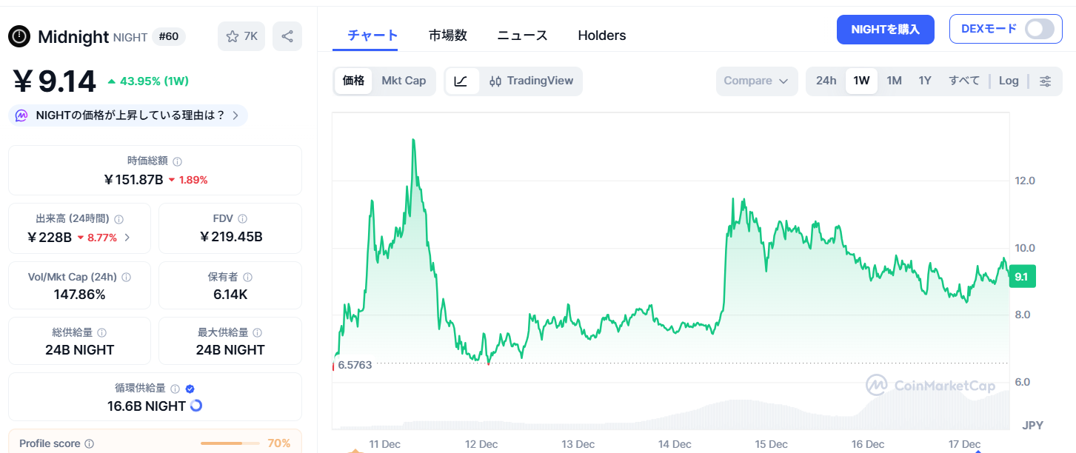
Task: Click verified badge by 循環供給量
Action: coord(190,389)
